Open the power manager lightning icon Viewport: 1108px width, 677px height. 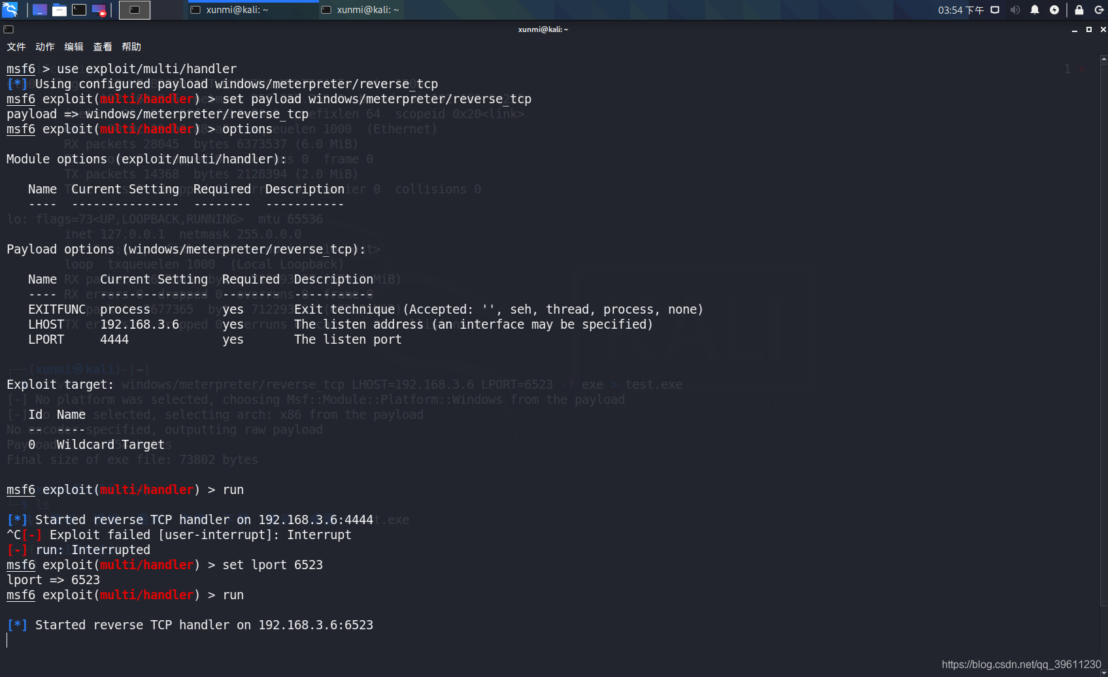coord(1054,10)
